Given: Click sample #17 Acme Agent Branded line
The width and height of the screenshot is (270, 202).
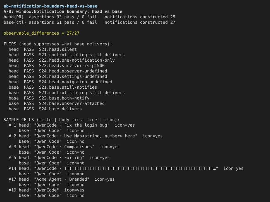Looking at the screenshot, I should (62, 179).
